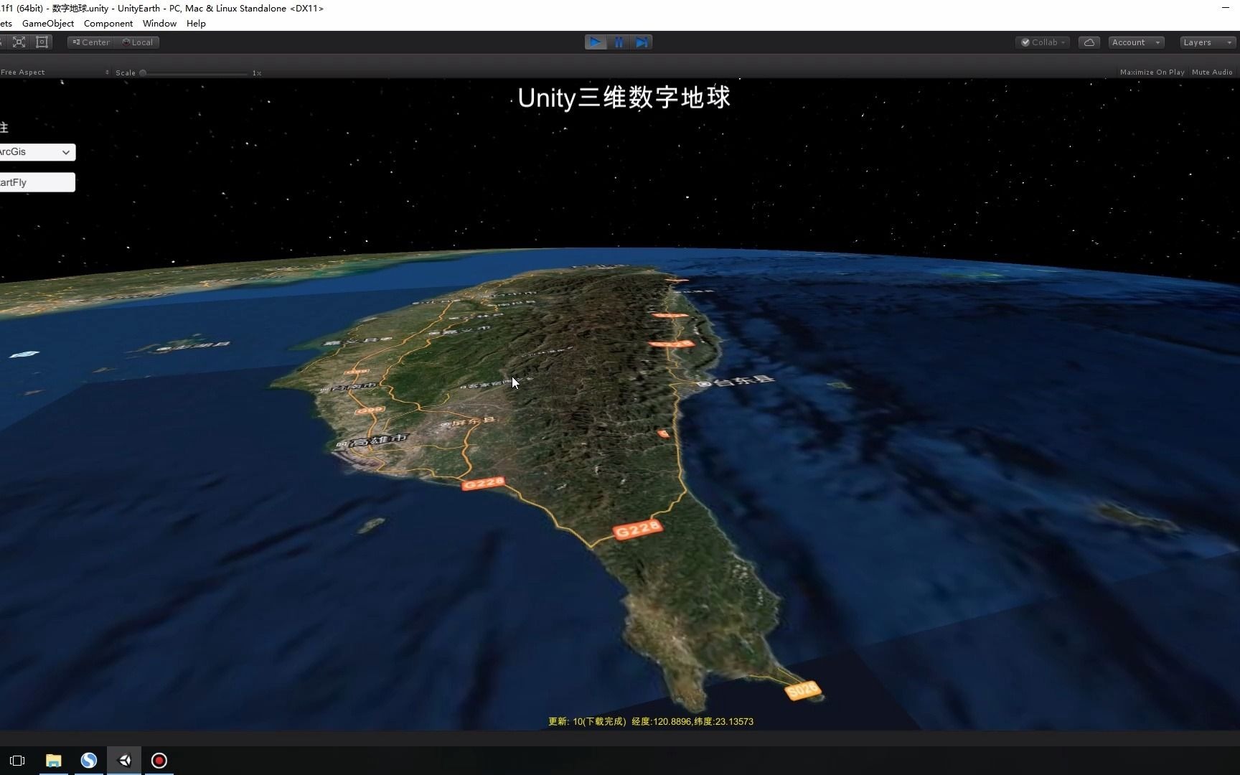Pause the running scene
This screenshot has width=1240, height=775.
pos(619,42)
